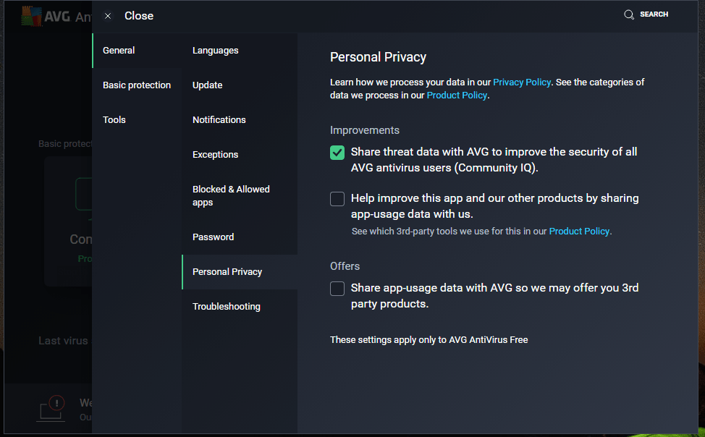Disable Community IQ threat data sharing checkbox
The height and width of the screenshot is (437, 705).
coord(337,153)
